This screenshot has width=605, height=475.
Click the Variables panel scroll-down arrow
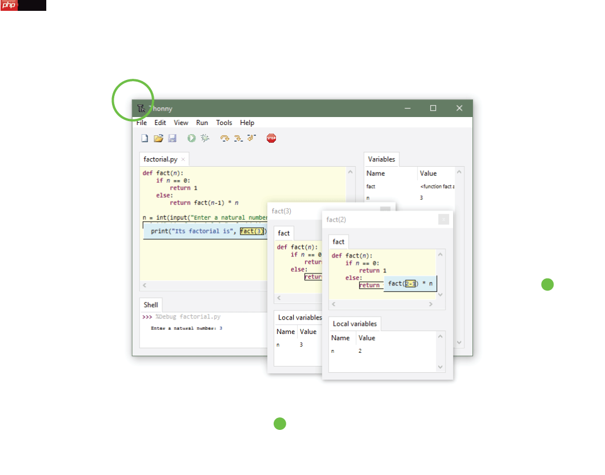point(459,343)
